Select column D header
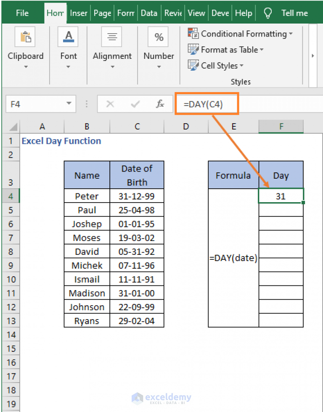The height and width of the screenshot is (412, 323). 186,127
